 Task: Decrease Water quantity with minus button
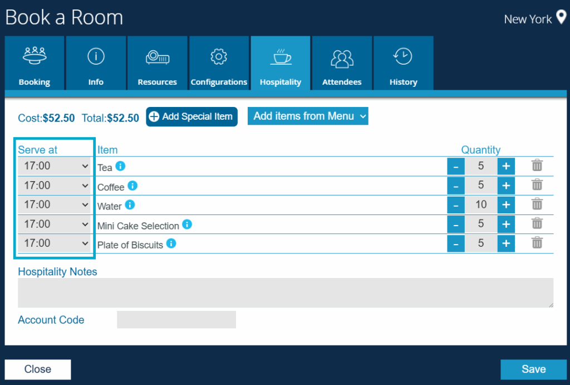click(455, 204)
